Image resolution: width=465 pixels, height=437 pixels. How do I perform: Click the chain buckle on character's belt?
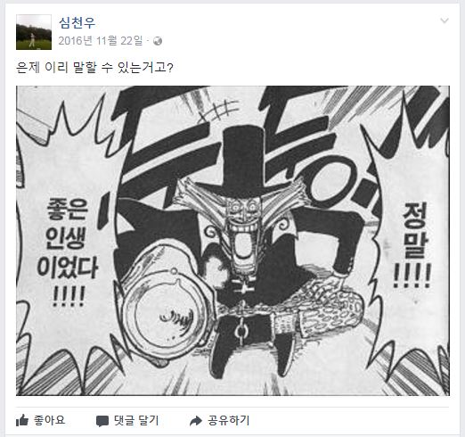click(x=241, y=328)
